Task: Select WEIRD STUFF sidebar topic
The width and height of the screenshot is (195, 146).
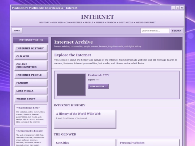Action: coord(31,99)
